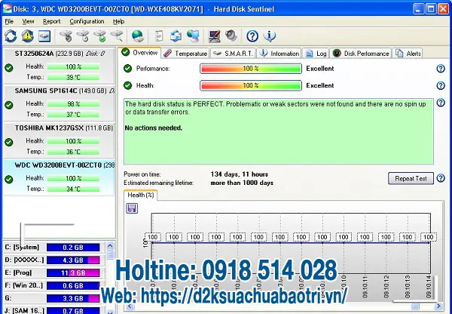Click the globe toolbar icon
The image size is (452, 314).
click(x=138, y=36)
